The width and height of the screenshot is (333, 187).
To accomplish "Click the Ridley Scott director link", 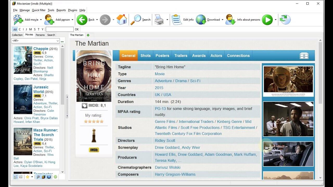I will 165,141.
